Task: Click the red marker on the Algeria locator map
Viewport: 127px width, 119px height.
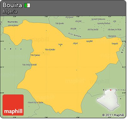Action: [x=111, y=90]
